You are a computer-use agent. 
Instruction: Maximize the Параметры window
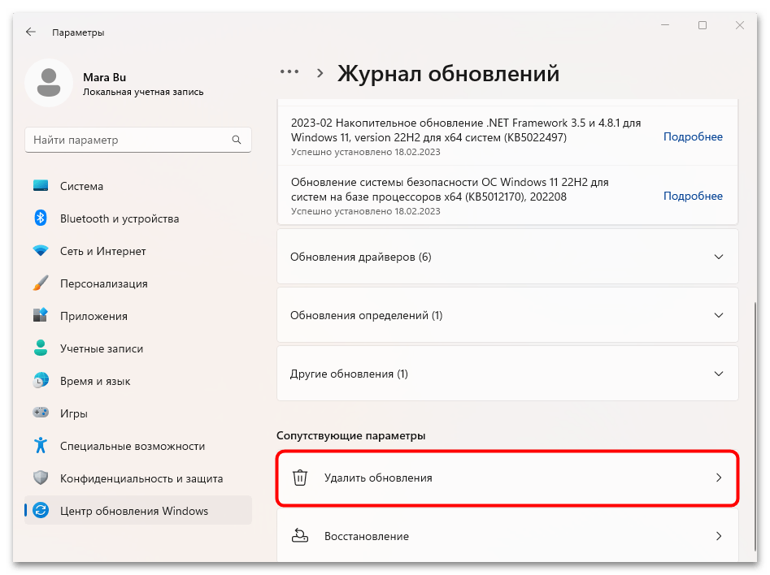pyautogui.click(x=703, y=25)
